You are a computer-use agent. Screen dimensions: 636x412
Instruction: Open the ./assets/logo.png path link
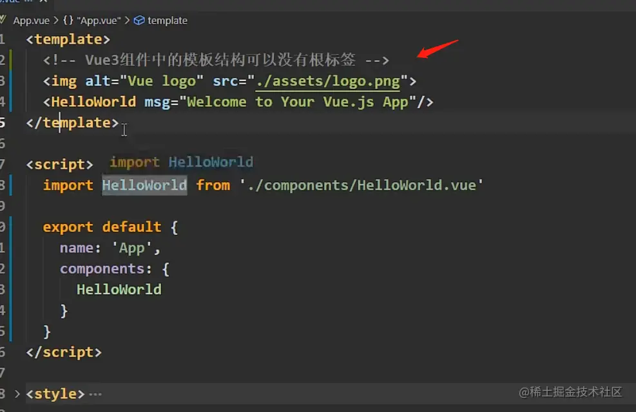[328, 81]
